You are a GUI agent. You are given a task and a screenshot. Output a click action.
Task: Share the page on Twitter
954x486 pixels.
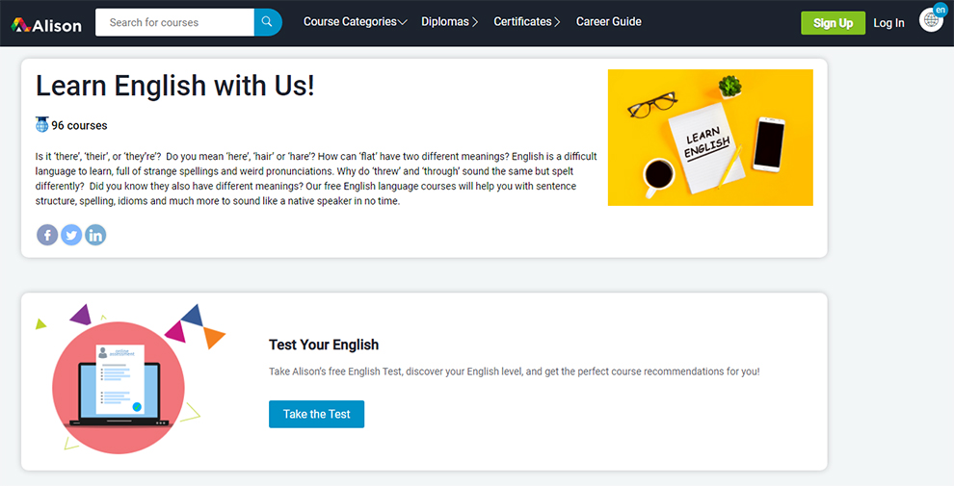pyautogui.click(x=71, y=235)
